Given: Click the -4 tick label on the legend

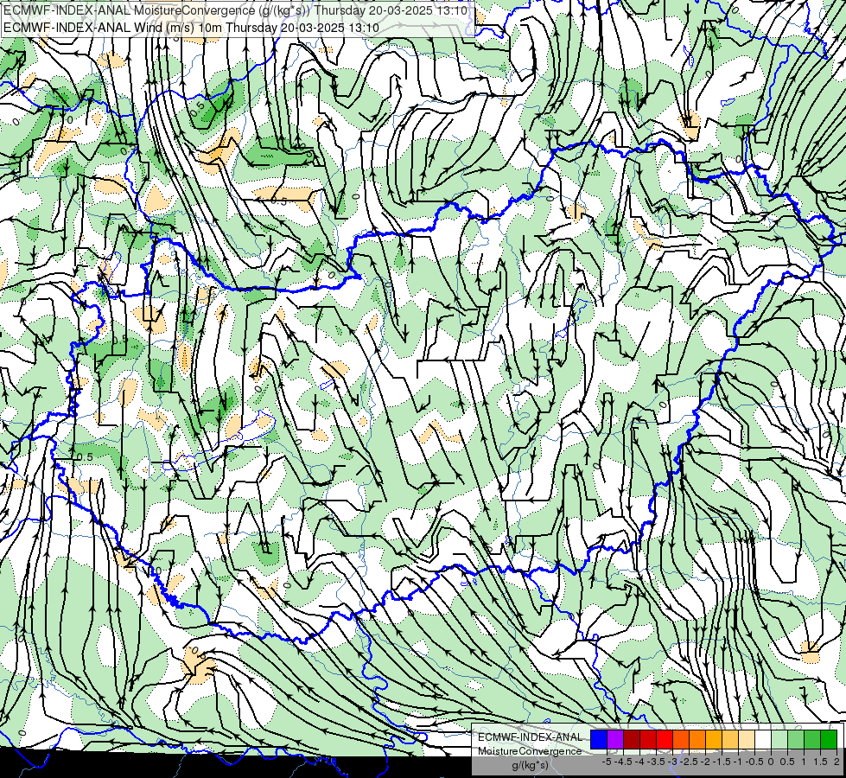Looking at the screenshot, I should click(x=639, y=762).
